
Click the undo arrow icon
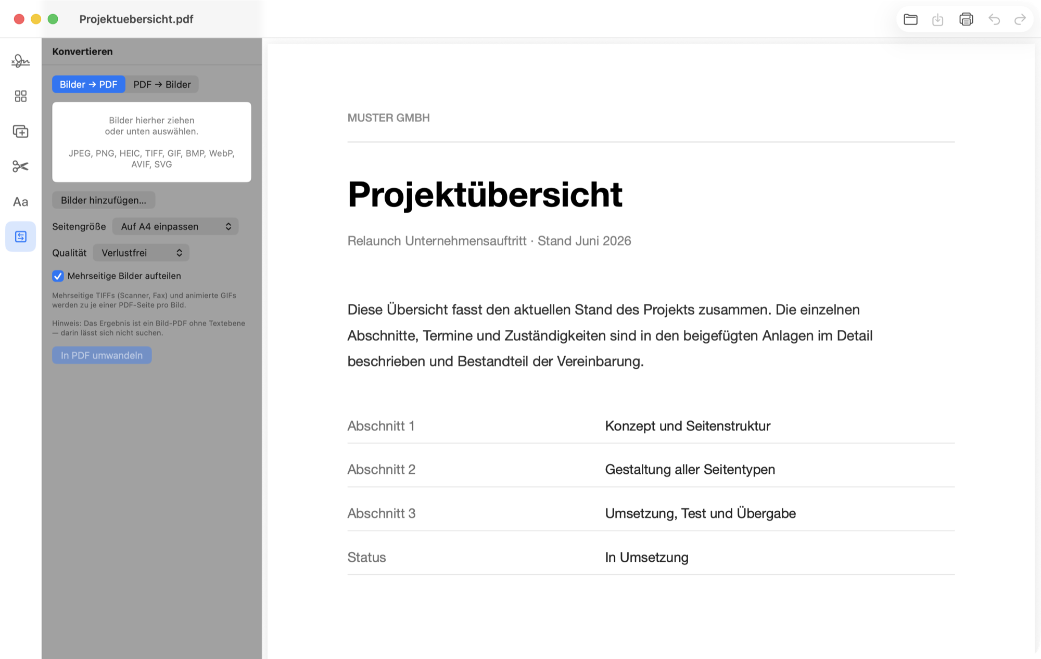click(x=994, y=19)
